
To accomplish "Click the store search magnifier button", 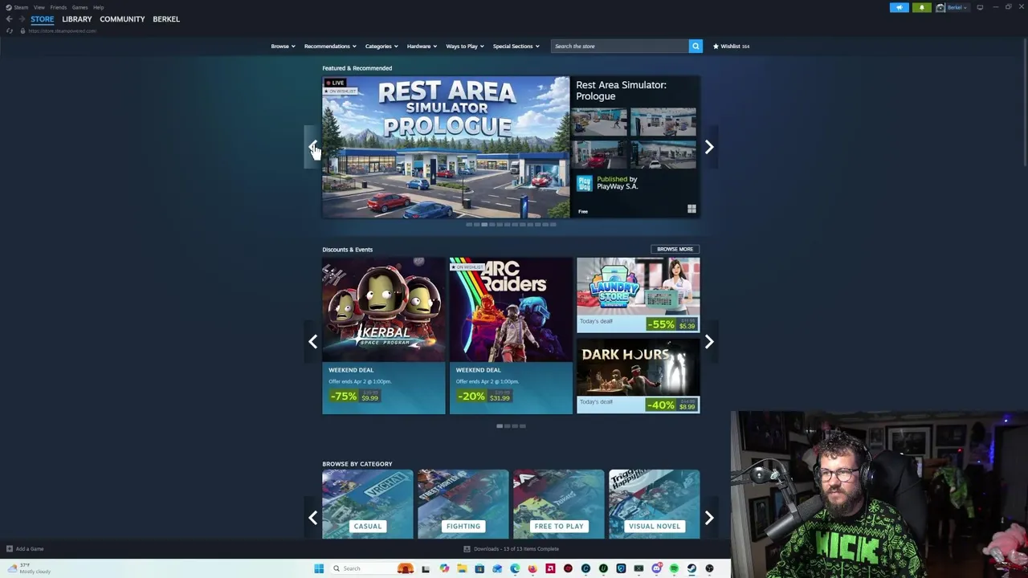I will pos(696,47).
